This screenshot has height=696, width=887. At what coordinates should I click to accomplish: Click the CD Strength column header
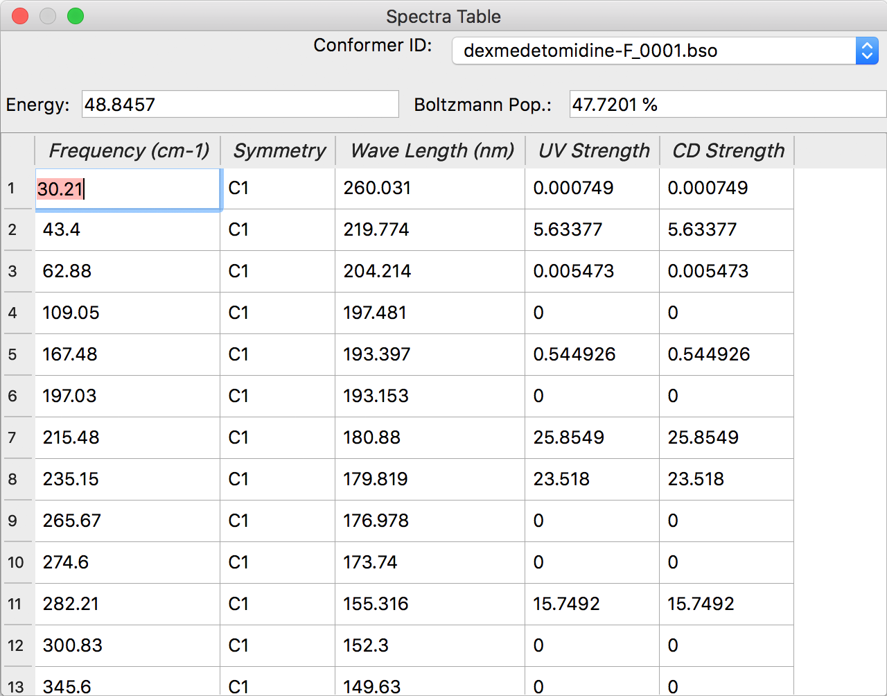tap(726, 150)
